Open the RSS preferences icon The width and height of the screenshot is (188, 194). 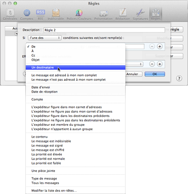pos(40,15)
